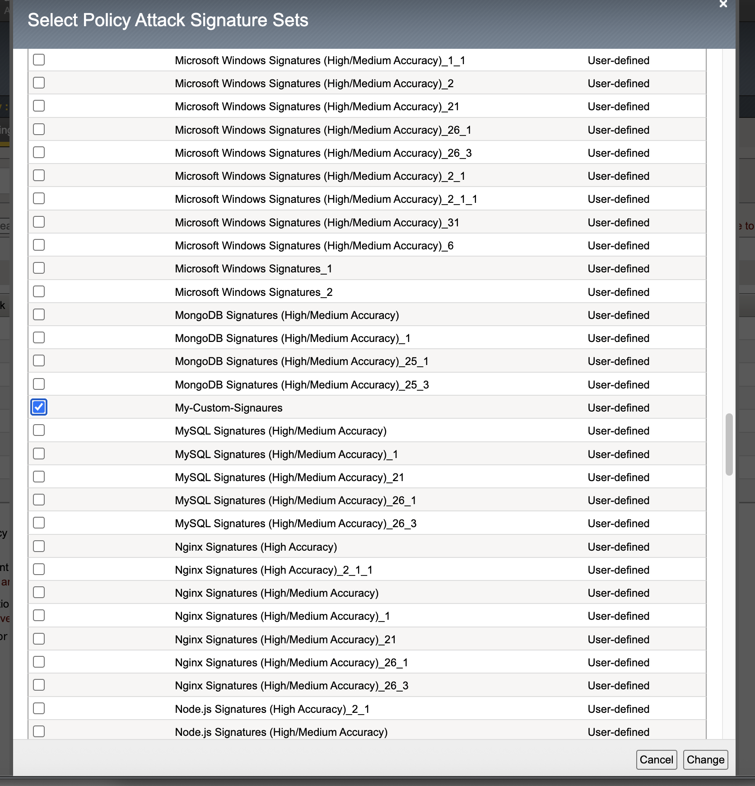Screen dimensions: 755x786
Task: Check Microsoft Windows Signatures (High/Medium Accuracy)_26_3 box
Action: [39, 152]
